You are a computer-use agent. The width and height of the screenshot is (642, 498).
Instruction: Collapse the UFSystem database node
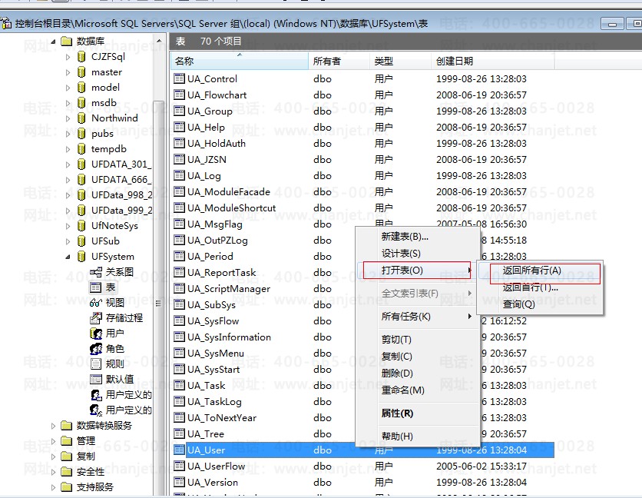pyautogui.click(x=68, y=257)
